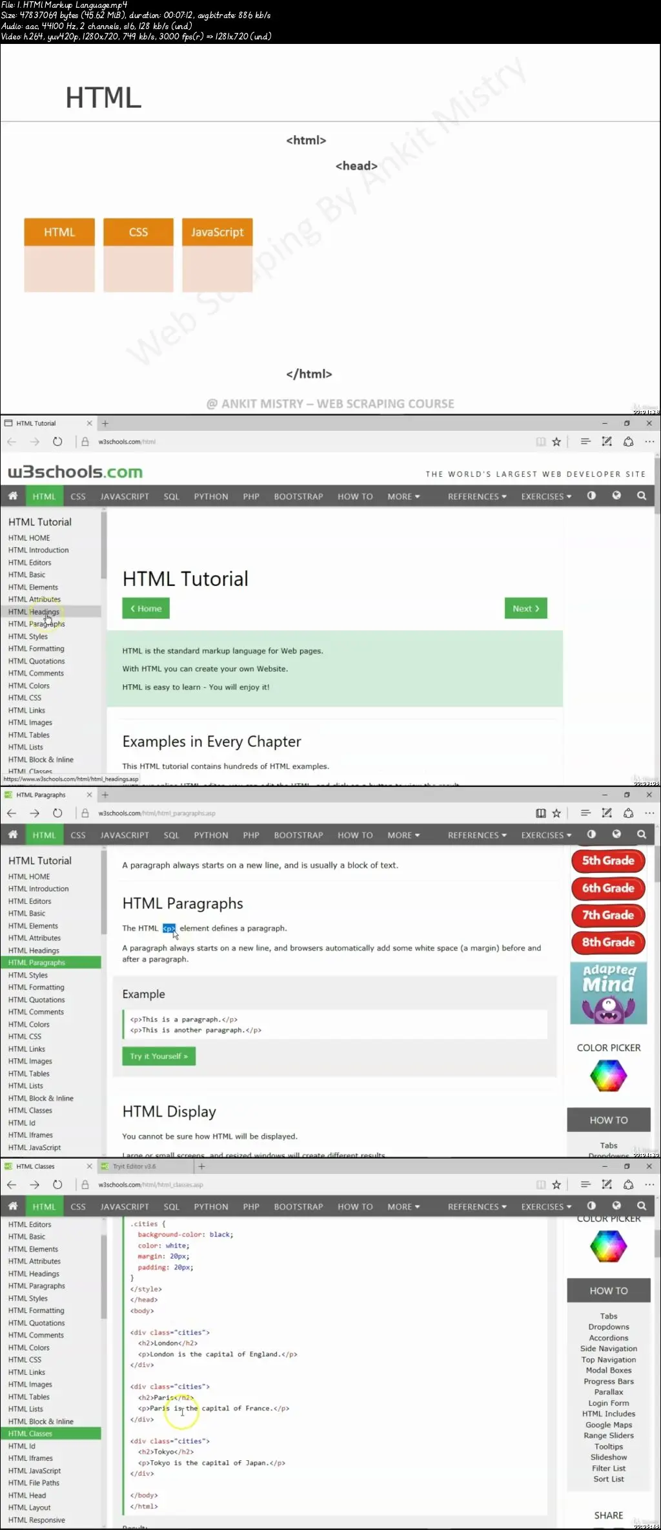Click the color picker hexagon in the HTML Paragraphs window

[x=609, y=1075]
